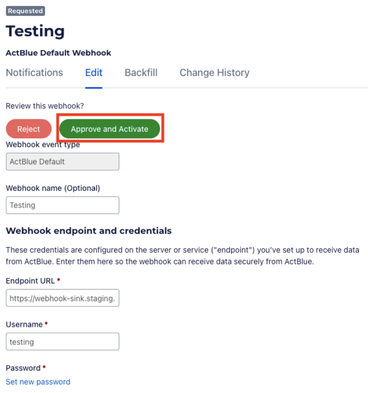Click the Set new password link

pyautogui.click(x=38, y=382)
